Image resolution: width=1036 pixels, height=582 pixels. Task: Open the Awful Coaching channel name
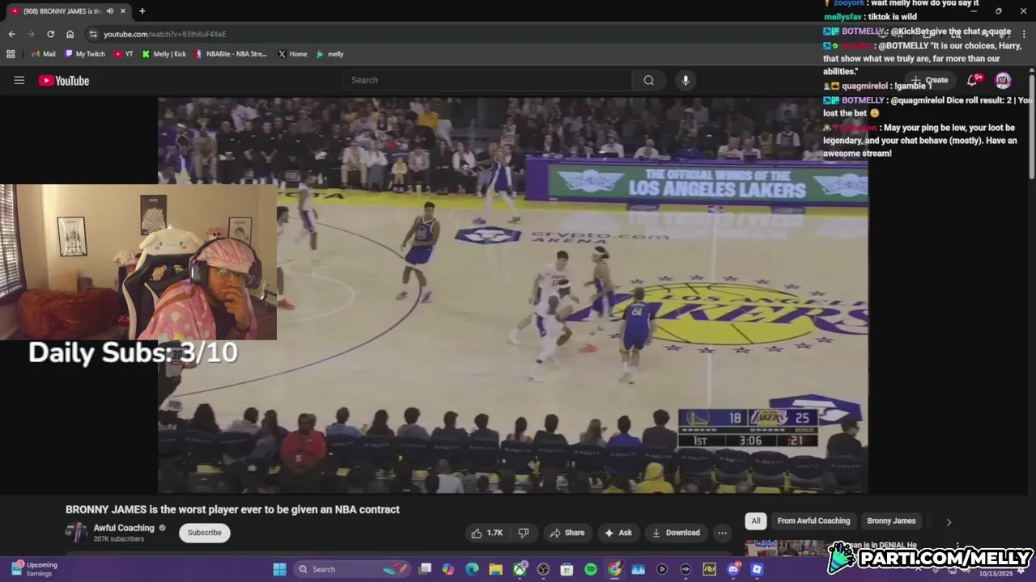coord(124,528)
